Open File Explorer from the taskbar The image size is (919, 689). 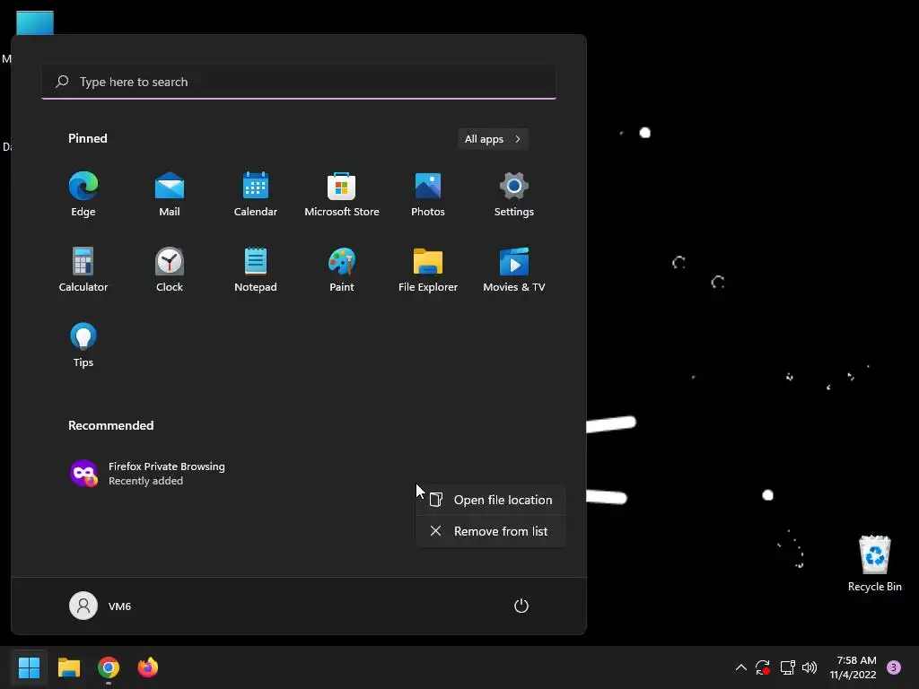click(68, 667)
